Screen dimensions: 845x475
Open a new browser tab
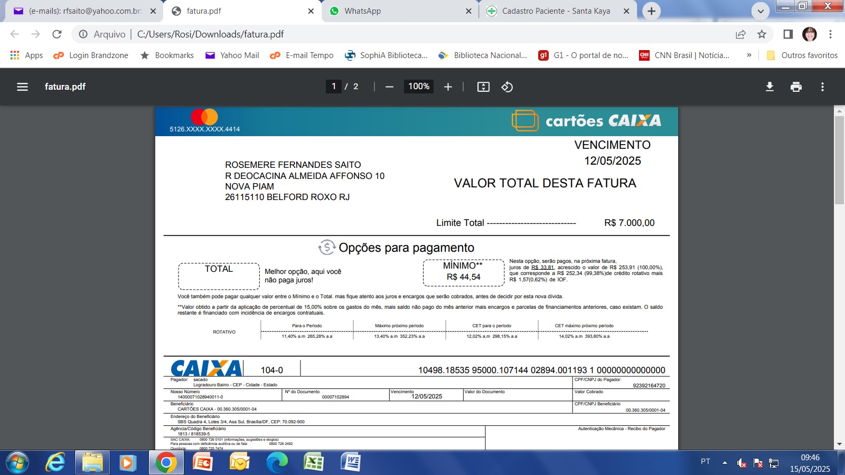[652, 11]
